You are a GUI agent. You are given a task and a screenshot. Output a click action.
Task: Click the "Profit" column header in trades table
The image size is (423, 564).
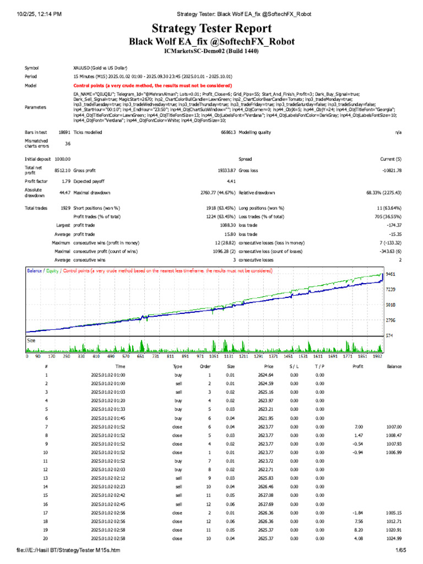tap(358, 366)
